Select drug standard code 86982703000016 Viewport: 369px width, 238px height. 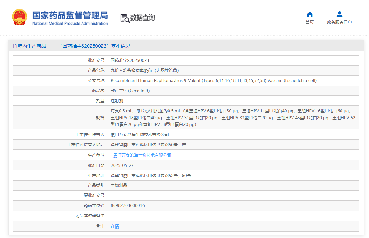(x=128, y=205)
